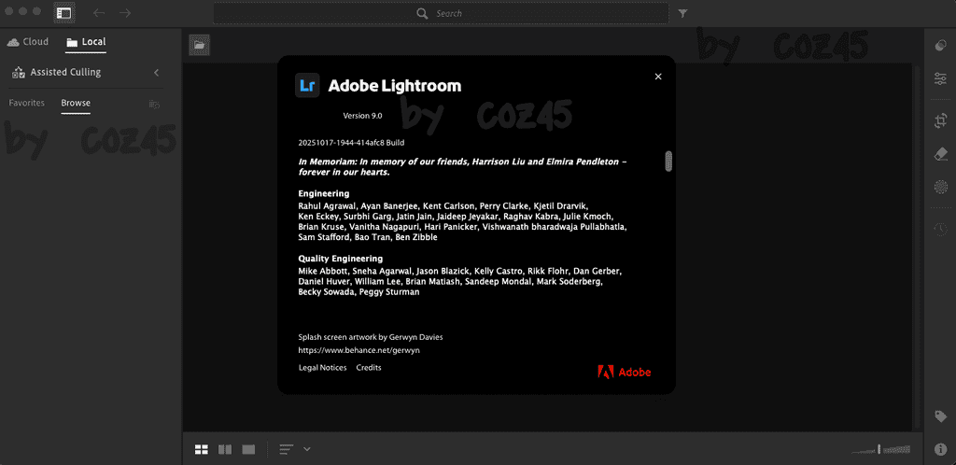
Task: Select the Favorites tab
Action: point(27,103)
